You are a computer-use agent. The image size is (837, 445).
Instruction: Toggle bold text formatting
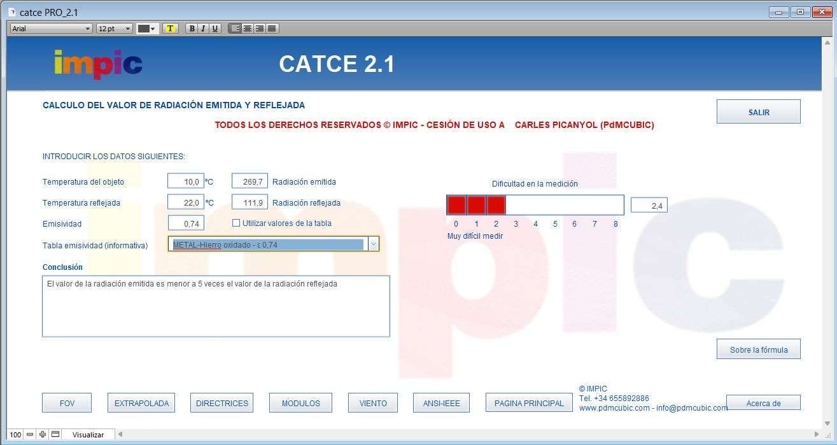click(192, 28)
